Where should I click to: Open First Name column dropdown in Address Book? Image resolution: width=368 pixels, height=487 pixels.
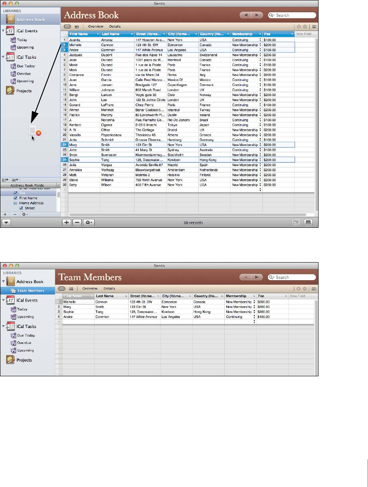tap(98, 34)
